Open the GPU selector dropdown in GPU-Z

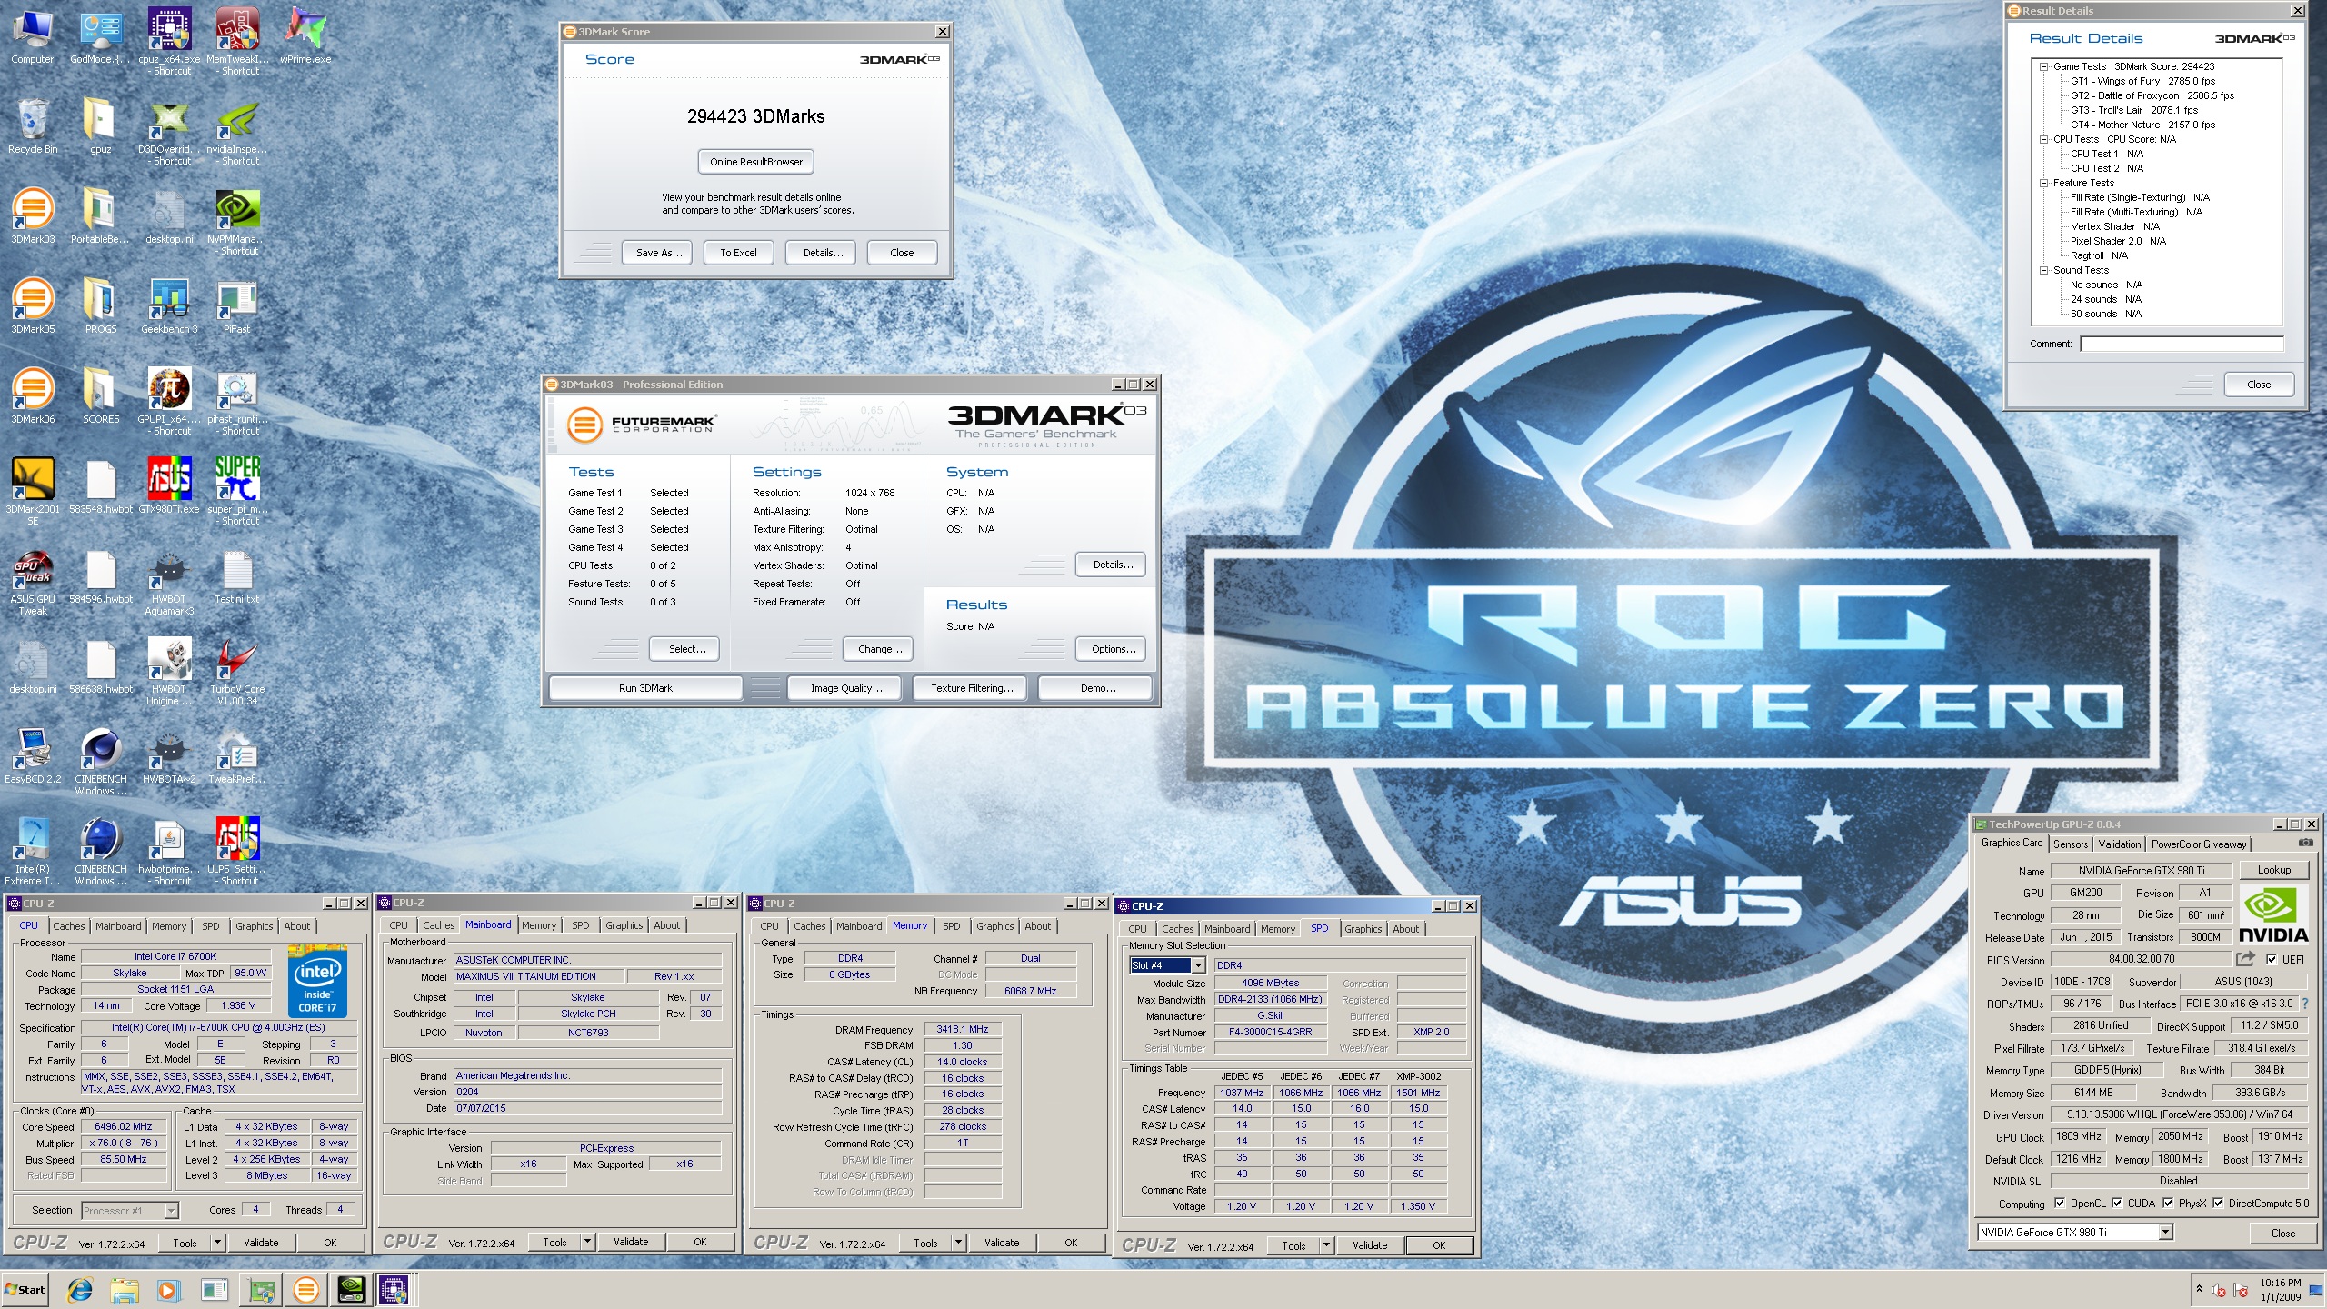coord(2165,1233)
